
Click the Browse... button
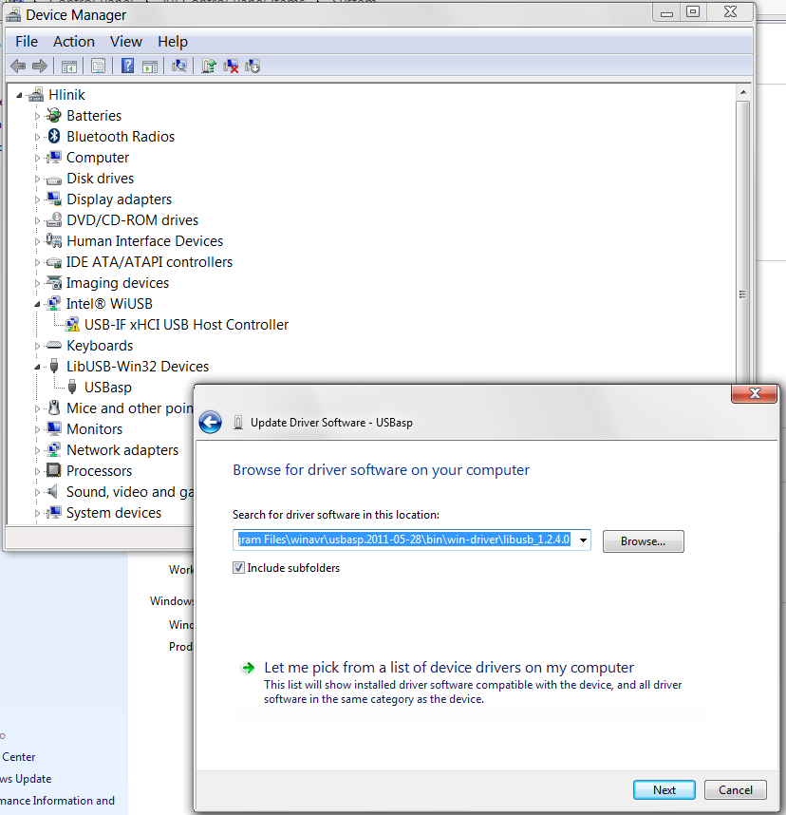coord(643,541)
